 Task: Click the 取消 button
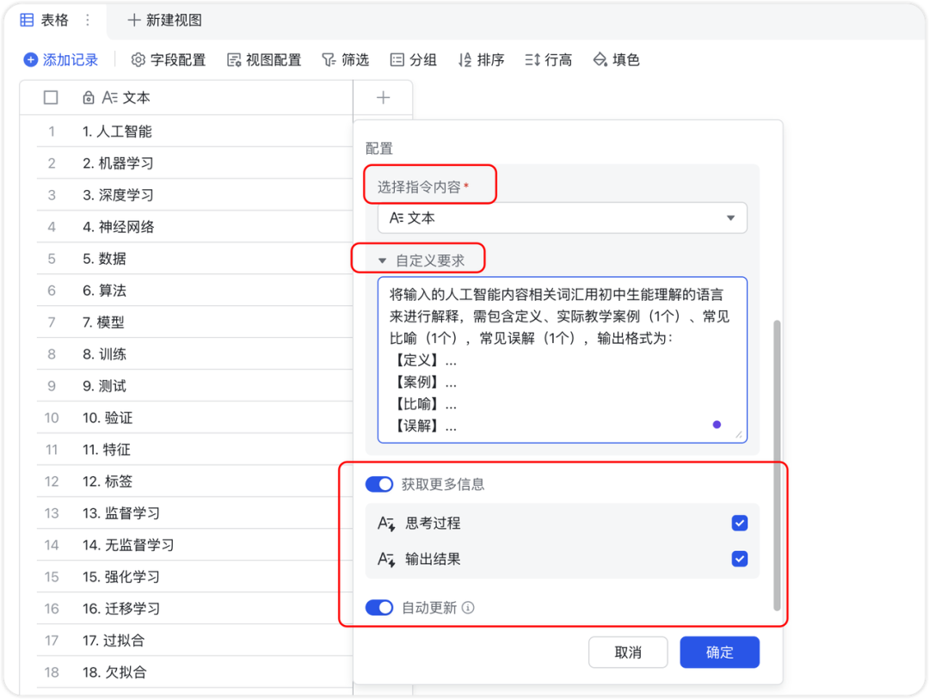[x=628, y=653]
